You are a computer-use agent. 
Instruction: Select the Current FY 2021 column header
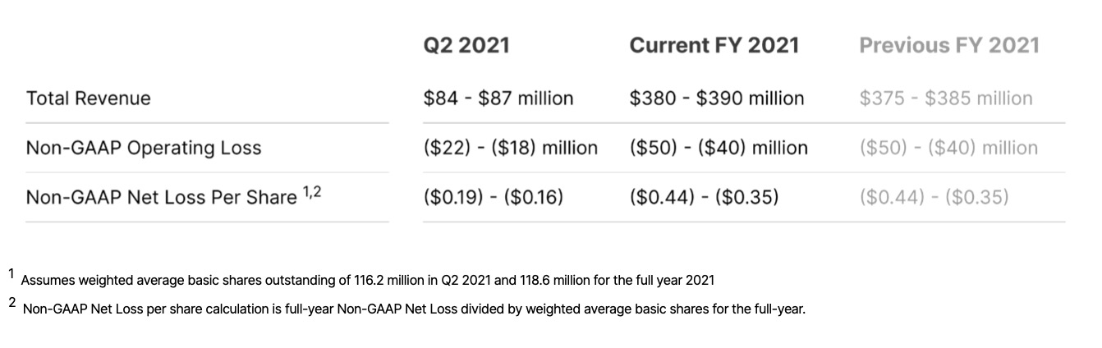[714, 45]
